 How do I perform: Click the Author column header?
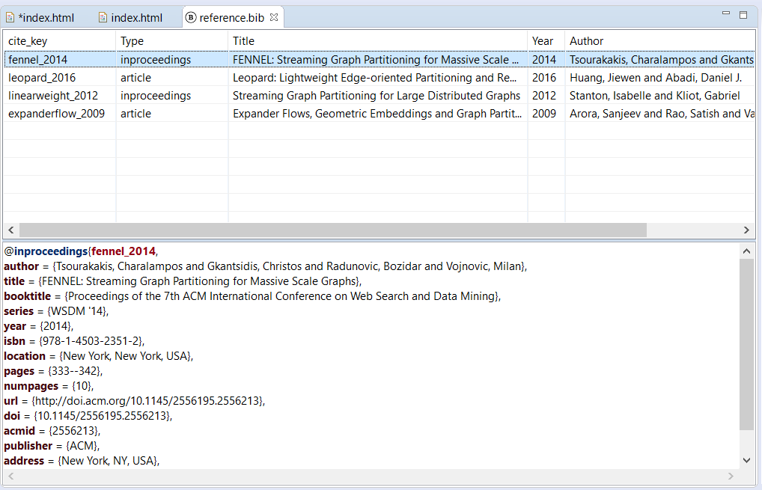[x=659, y=41]
